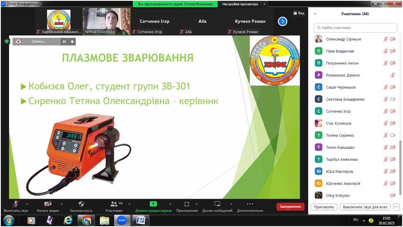The height and width of the screenshot is (227, 403).
Task: Click the screen-sharing notice of Тетяна Кононова
Action: 175,4
